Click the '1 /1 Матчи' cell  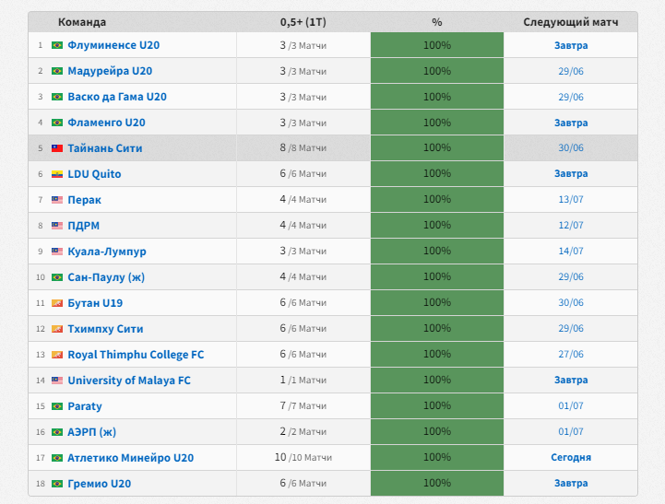click(x=303, y=380)
